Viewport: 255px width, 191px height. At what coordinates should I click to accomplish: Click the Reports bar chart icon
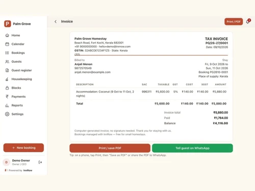coord(7,105)
